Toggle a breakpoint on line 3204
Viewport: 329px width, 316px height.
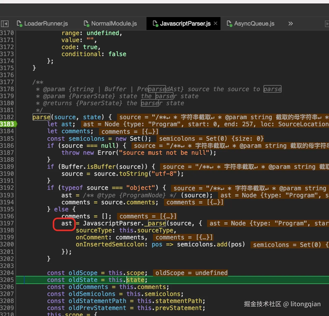7,273
